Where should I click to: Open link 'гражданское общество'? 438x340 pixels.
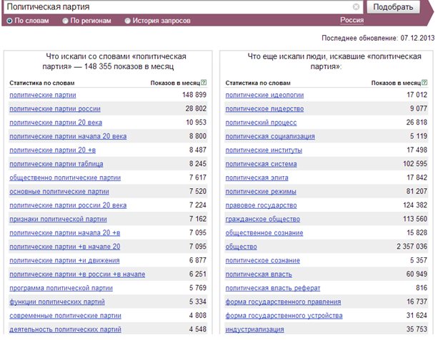(262, 219)
